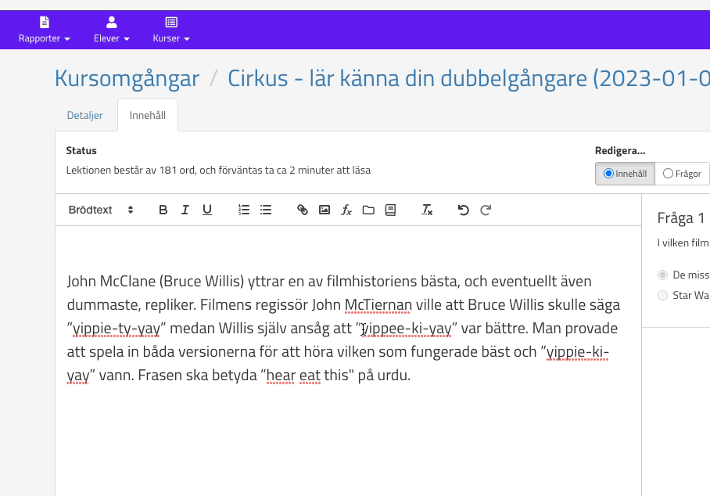Undo the last edit
The width and height of the screenshot is (710, 496).
point(464,210)
